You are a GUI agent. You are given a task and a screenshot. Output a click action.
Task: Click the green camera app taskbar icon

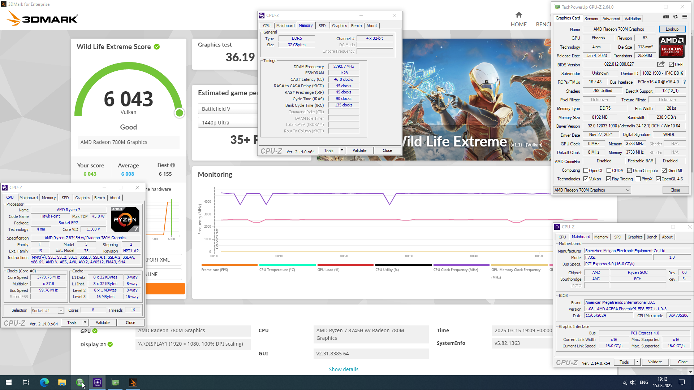click(x=80, y=382)
